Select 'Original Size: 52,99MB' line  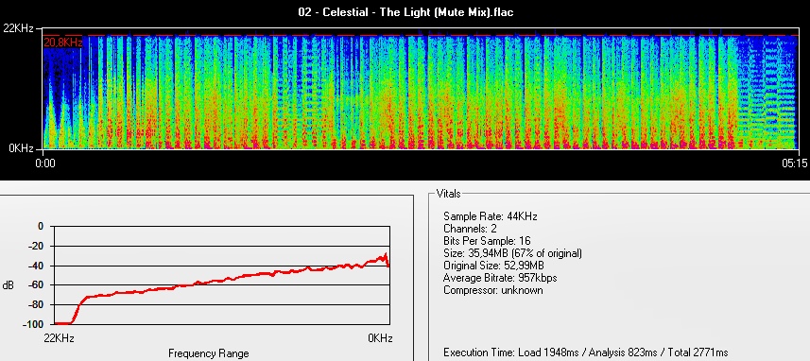pos(493,266)
